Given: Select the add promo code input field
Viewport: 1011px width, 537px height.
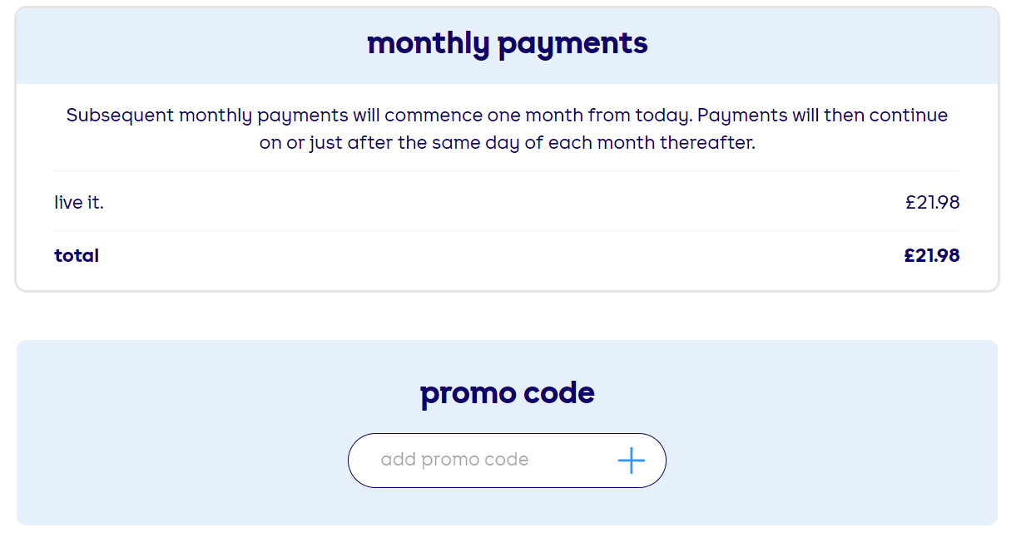Looking at the screenshot, I should click(x=466, y=460).
